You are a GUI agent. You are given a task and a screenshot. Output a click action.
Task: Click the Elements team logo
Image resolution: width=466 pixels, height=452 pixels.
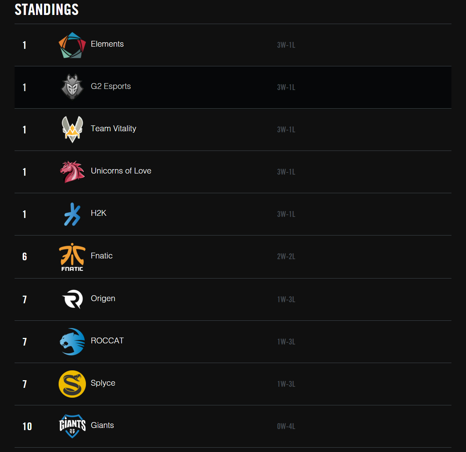click(x=72, y=45)
